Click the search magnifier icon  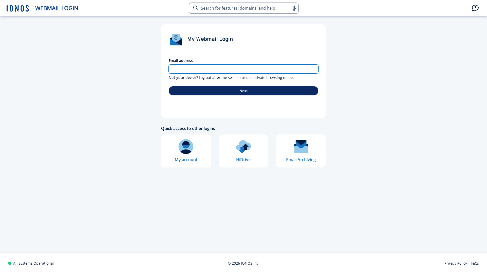point(196,8)
